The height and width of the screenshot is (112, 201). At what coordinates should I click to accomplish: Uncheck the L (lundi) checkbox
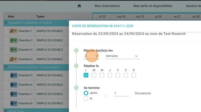click(86, 75)
